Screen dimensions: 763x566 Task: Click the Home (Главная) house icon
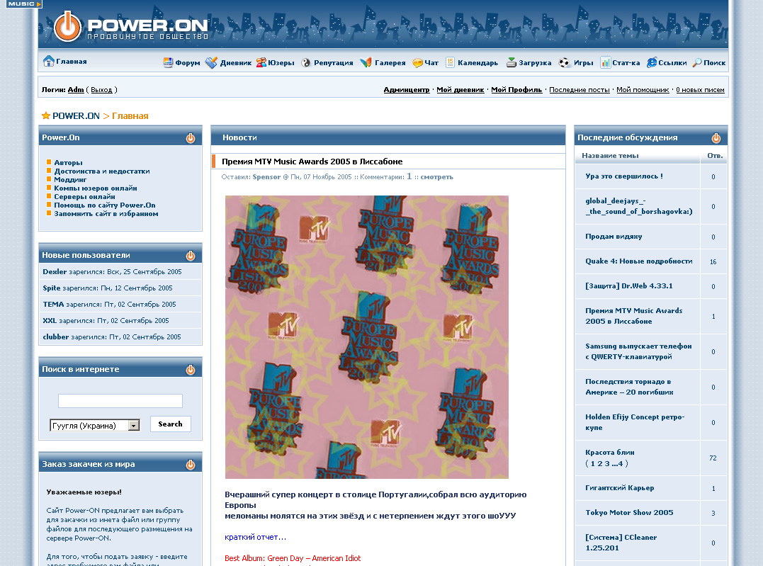coord(48,61)
